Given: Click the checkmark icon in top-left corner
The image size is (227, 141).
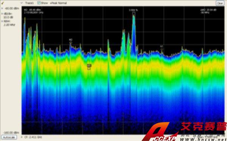Looking at the screenshot, I should coord(3,3).
